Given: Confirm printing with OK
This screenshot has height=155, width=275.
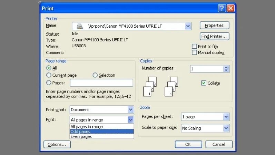Looking at the screenshot, I should coord(188,144).
